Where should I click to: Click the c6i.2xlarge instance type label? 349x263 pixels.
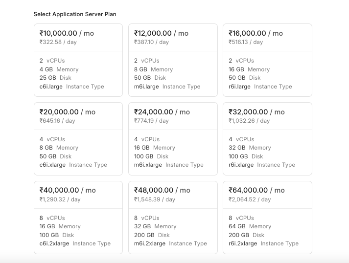54,243
